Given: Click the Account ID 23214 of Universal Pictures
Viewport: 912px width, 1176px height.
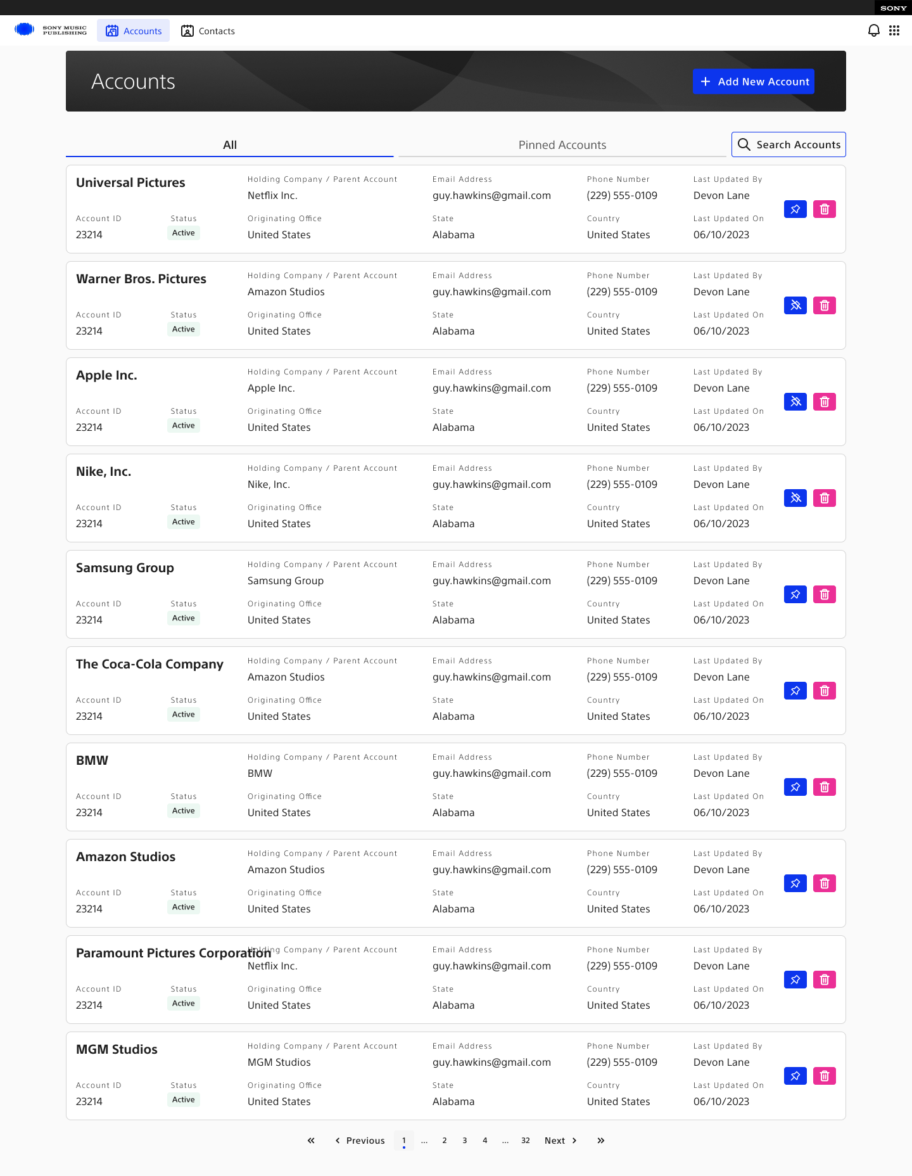Looking at the screenshot, I should [89, 235].
